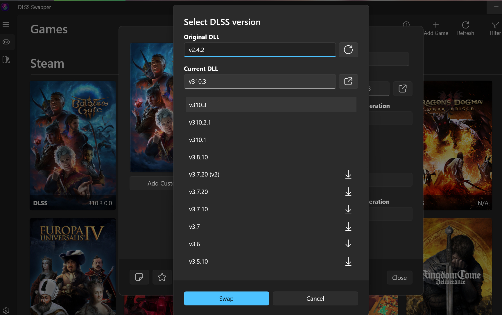Download DLSS v3.7 via arrow icon

click(x=348, y=227)
